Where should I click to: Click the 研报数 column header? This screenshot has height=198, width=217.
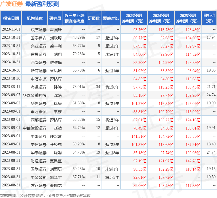tap(94, 18)
